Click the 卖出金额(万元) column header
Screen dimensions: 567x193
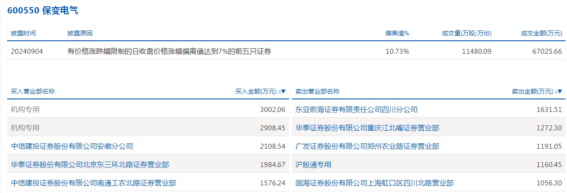pos(532,91)
